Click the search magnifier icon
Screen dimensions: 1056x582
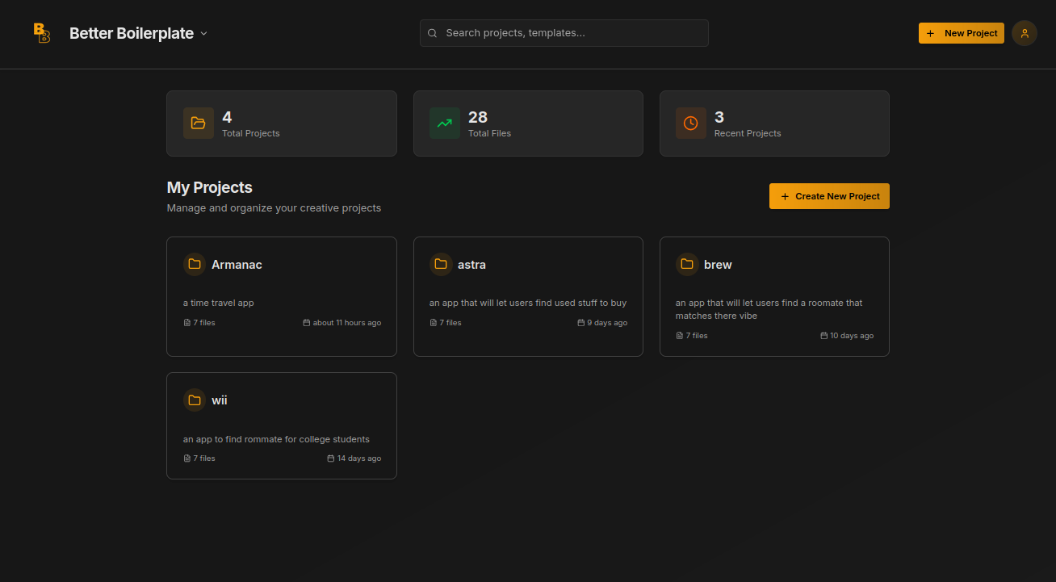432,33
